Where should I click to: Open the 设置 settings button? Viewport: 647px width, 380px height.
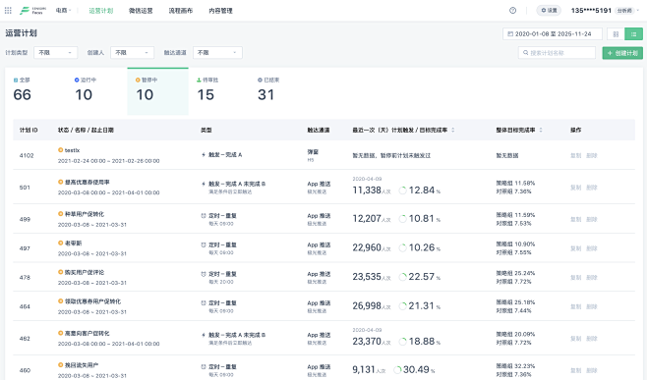549,10
